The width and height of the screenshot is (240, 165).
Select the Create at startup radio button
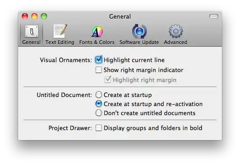99,95
